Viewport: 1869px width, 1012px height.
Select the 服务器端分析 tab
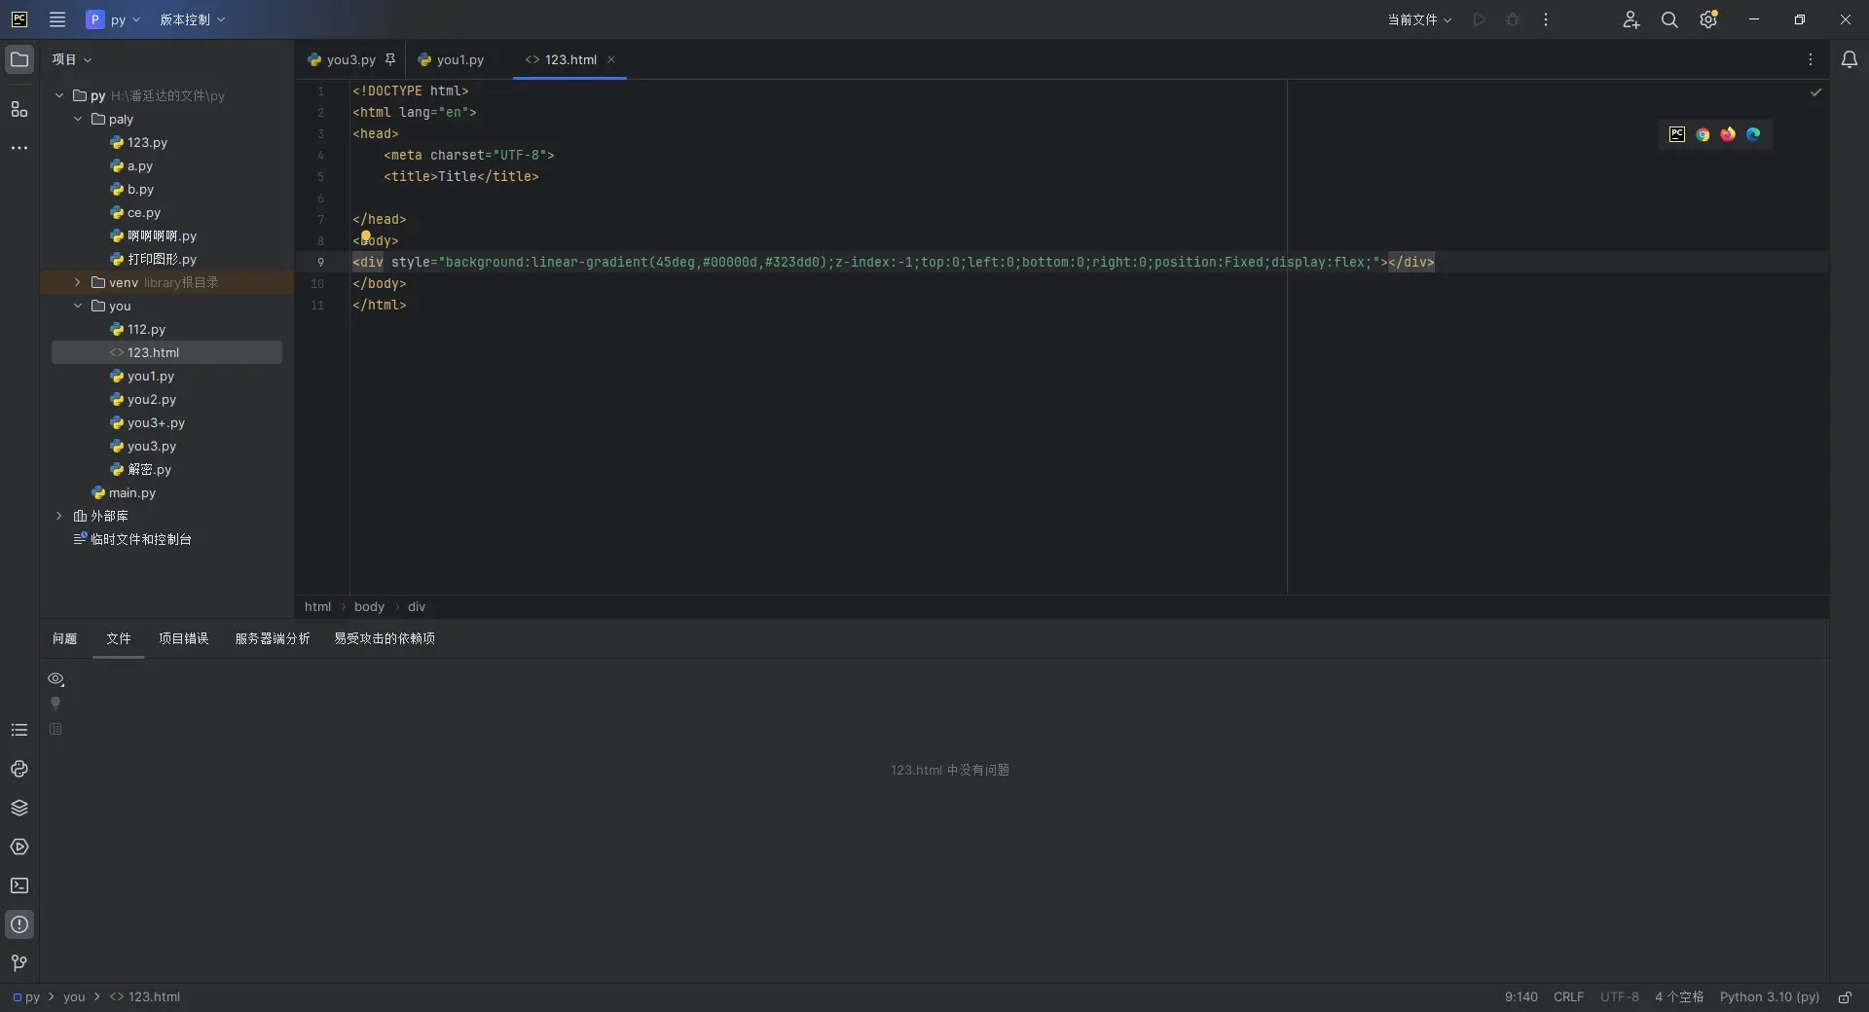(x=273, y=638)
